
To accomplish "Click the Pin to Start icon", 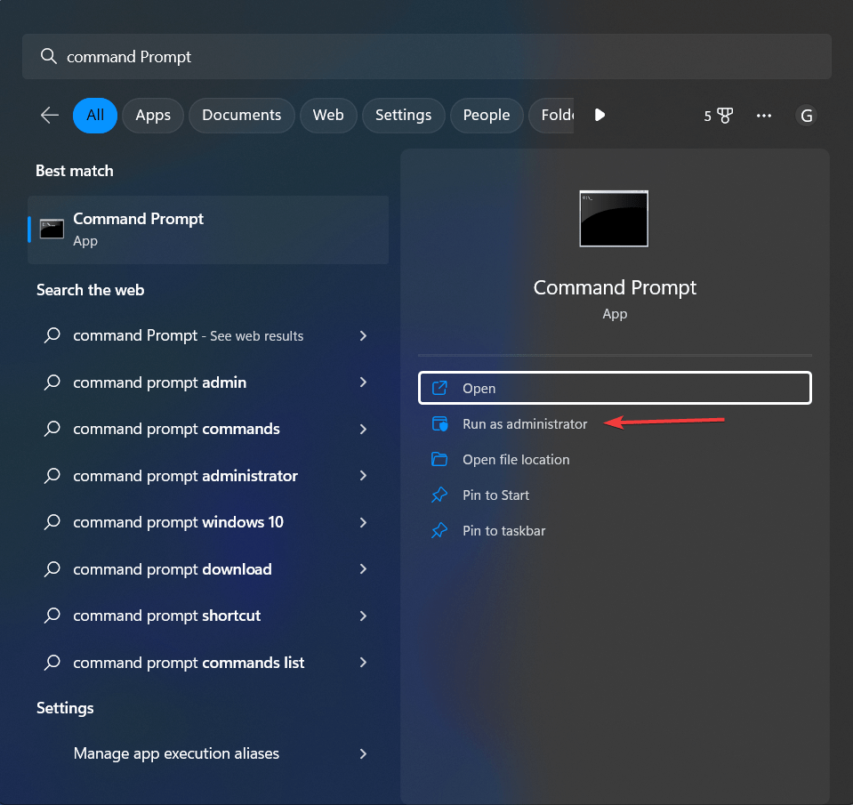I will point(439,495).
